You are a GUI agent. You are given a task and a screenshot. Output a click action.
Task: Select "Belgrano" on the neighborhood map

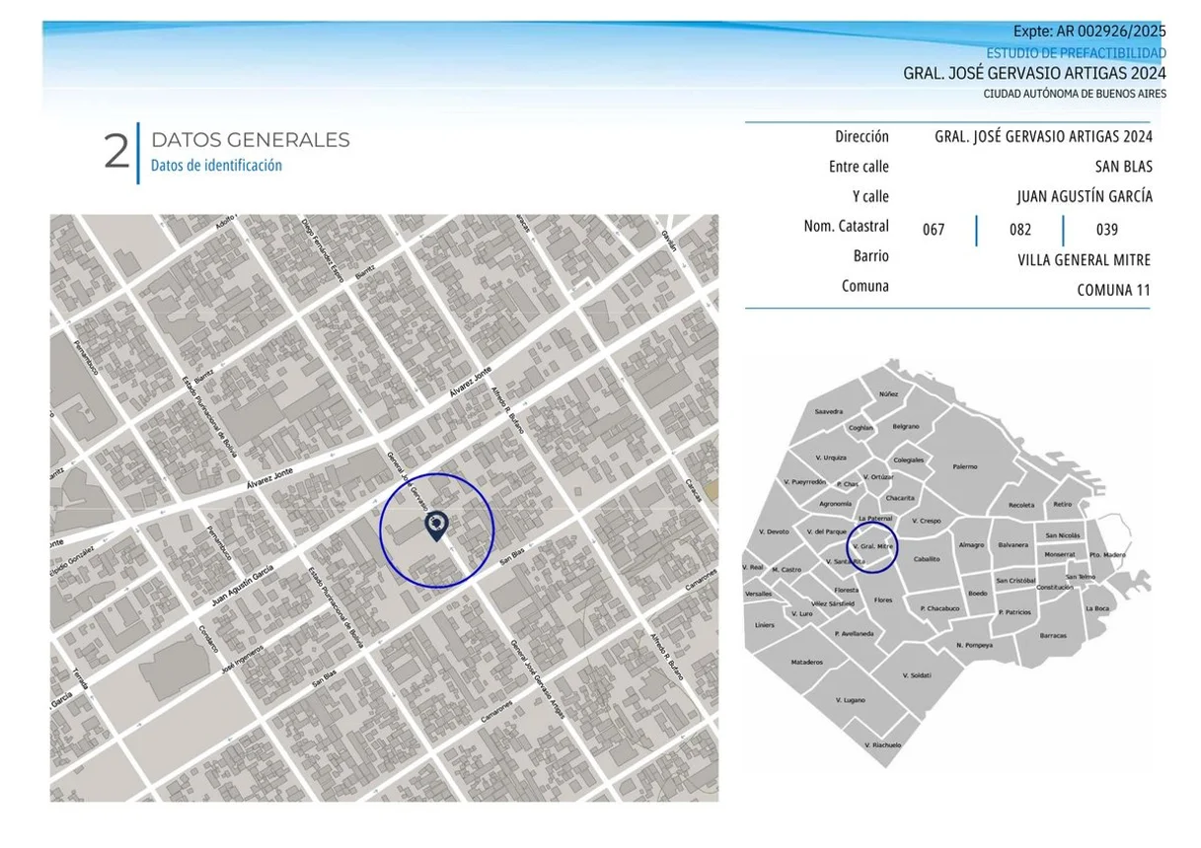[906, 426]
